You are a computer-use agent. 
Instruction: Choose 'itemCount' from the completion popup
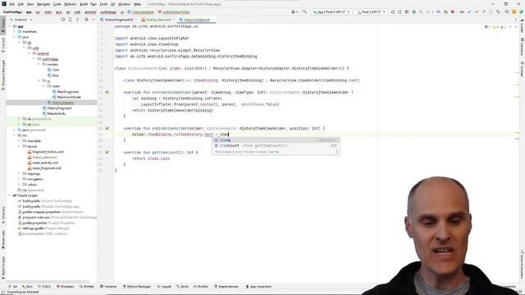coord(276,146)
